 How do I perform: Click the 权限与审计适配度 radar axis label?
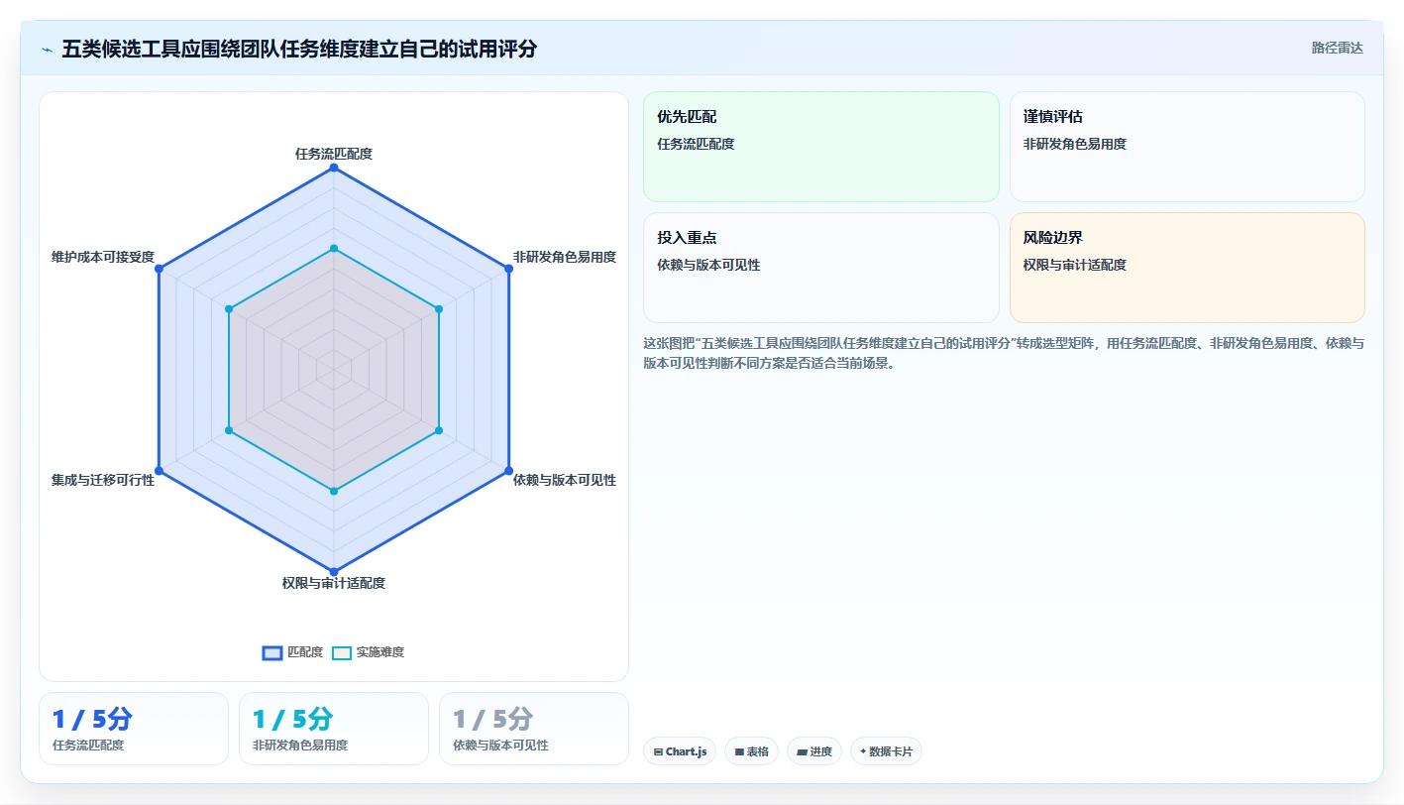[x=334, y=583]
